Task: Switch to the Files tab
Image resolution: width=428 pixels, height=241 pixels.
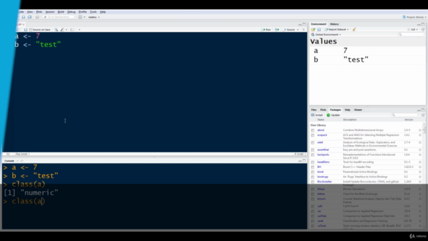Action: [314, 110]
